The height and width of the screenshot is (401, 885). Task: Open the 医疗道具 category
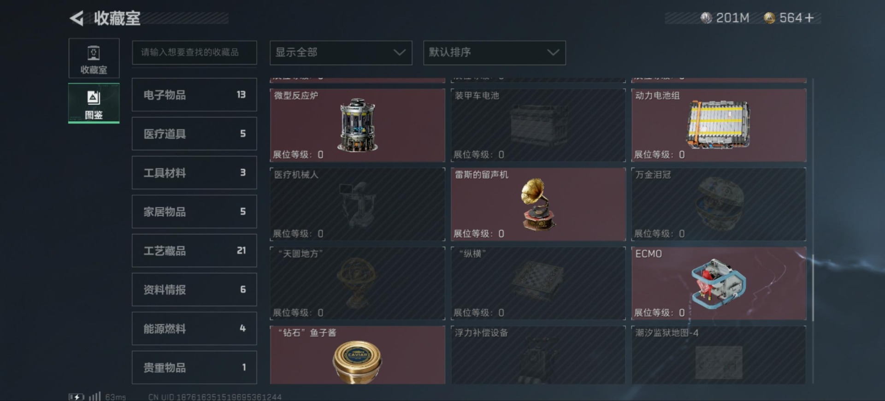click(x=194, y=134)
